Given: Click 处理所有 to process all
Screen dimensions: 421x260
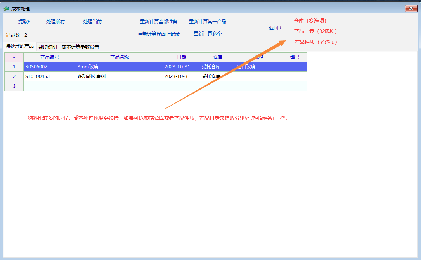Looking at the screenshot, I should coord(55,22).
